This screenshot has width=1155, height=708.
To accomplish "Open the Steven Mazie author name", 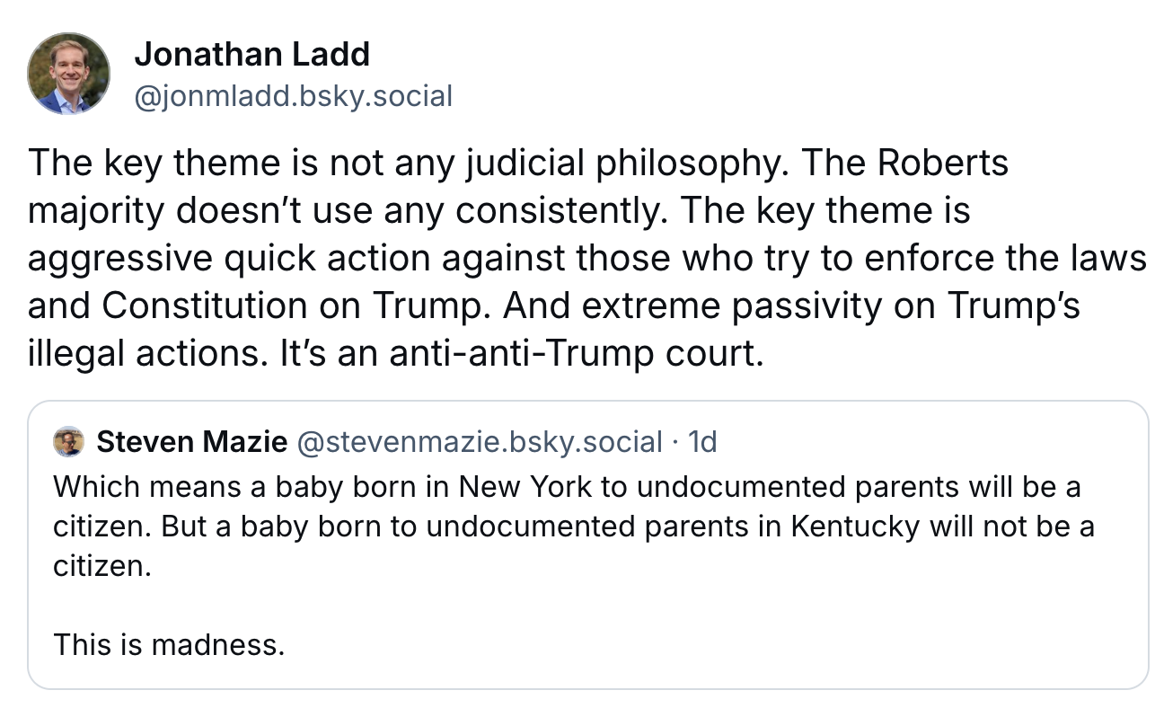I will [x=192, y=442].
